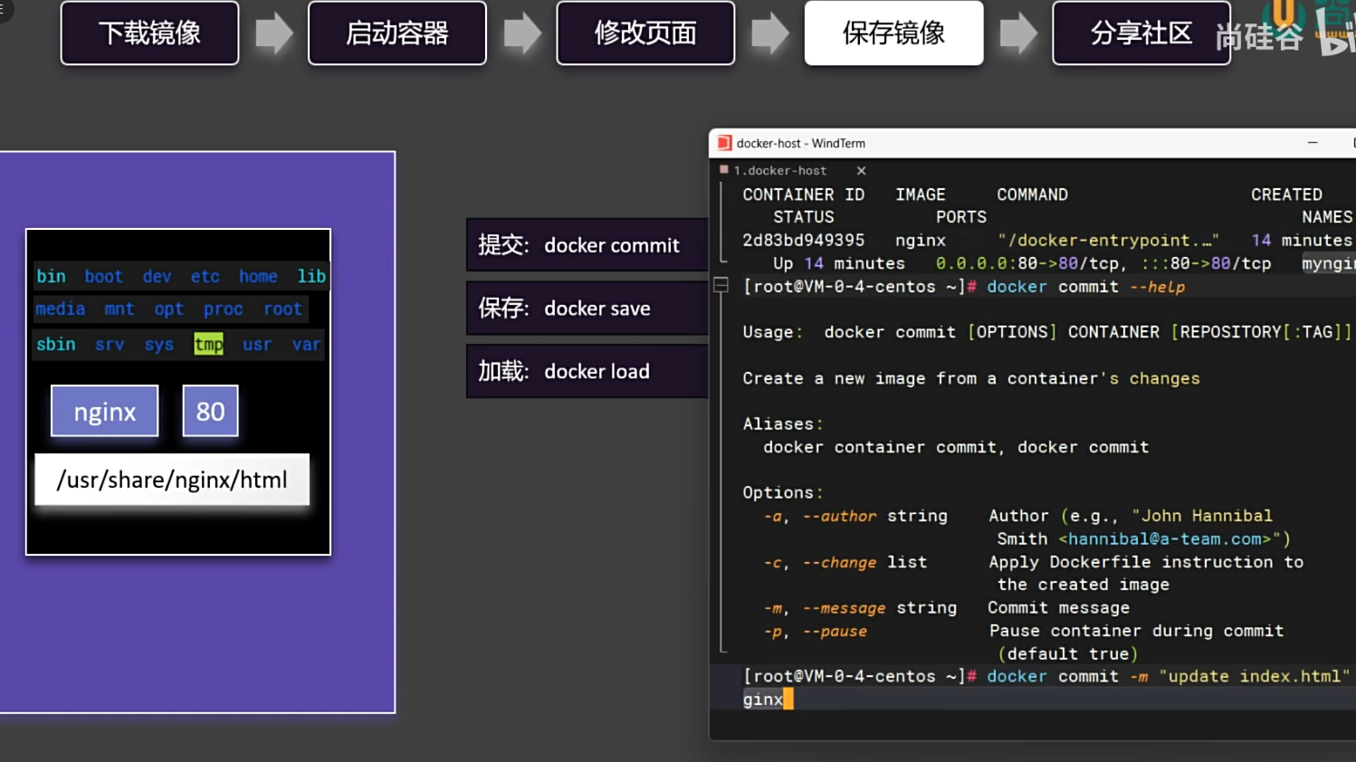The image size is (1356, 762).
Task: Click the CONTAINER ID column header
Action: (x=804, y=195)
